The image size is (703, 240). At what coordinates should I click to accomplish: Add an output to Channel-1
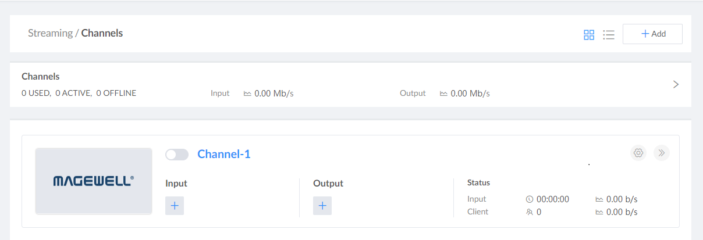click(x=322, y=206)
